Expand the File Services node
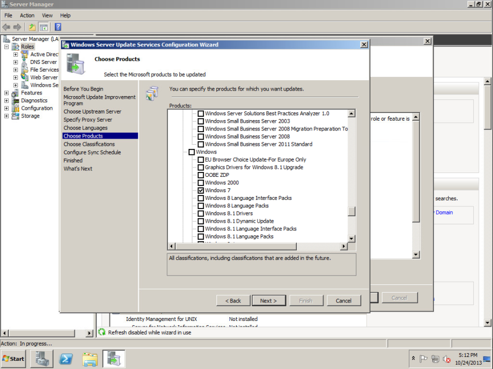493x369 pixels. 15,70
